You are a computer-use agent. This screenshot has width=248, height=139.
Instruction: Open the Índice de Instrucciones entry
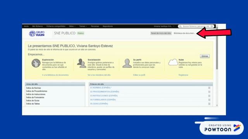point(36,94)
